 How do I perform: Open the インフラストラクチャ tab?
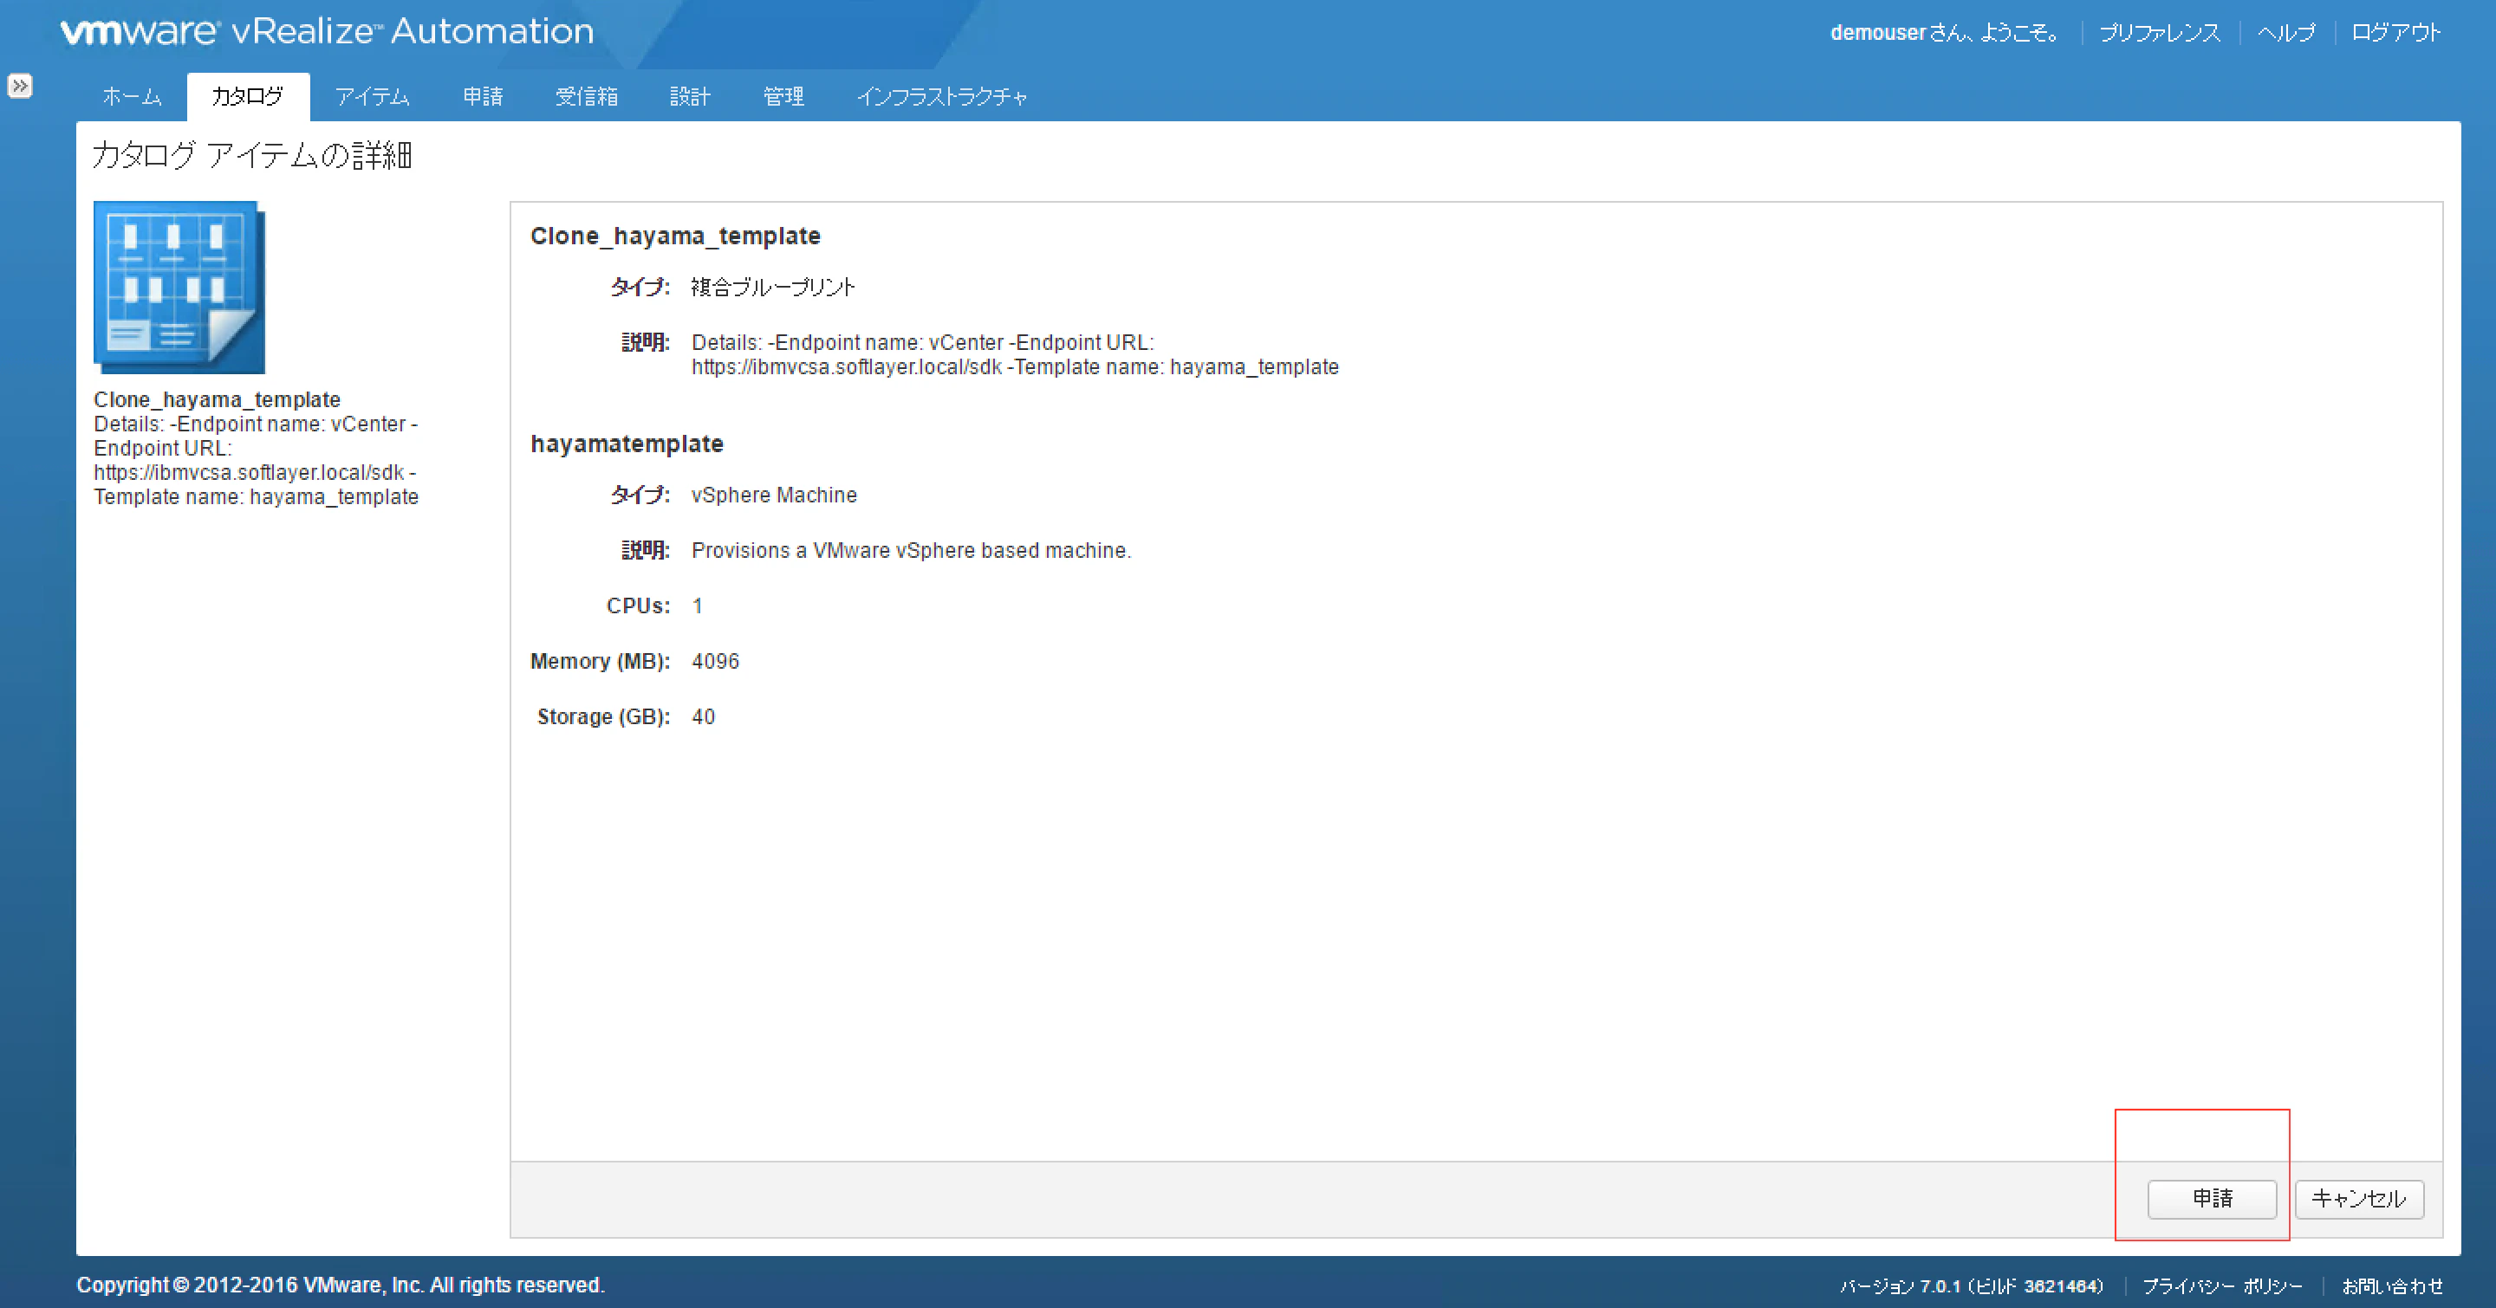click(944, 96)
